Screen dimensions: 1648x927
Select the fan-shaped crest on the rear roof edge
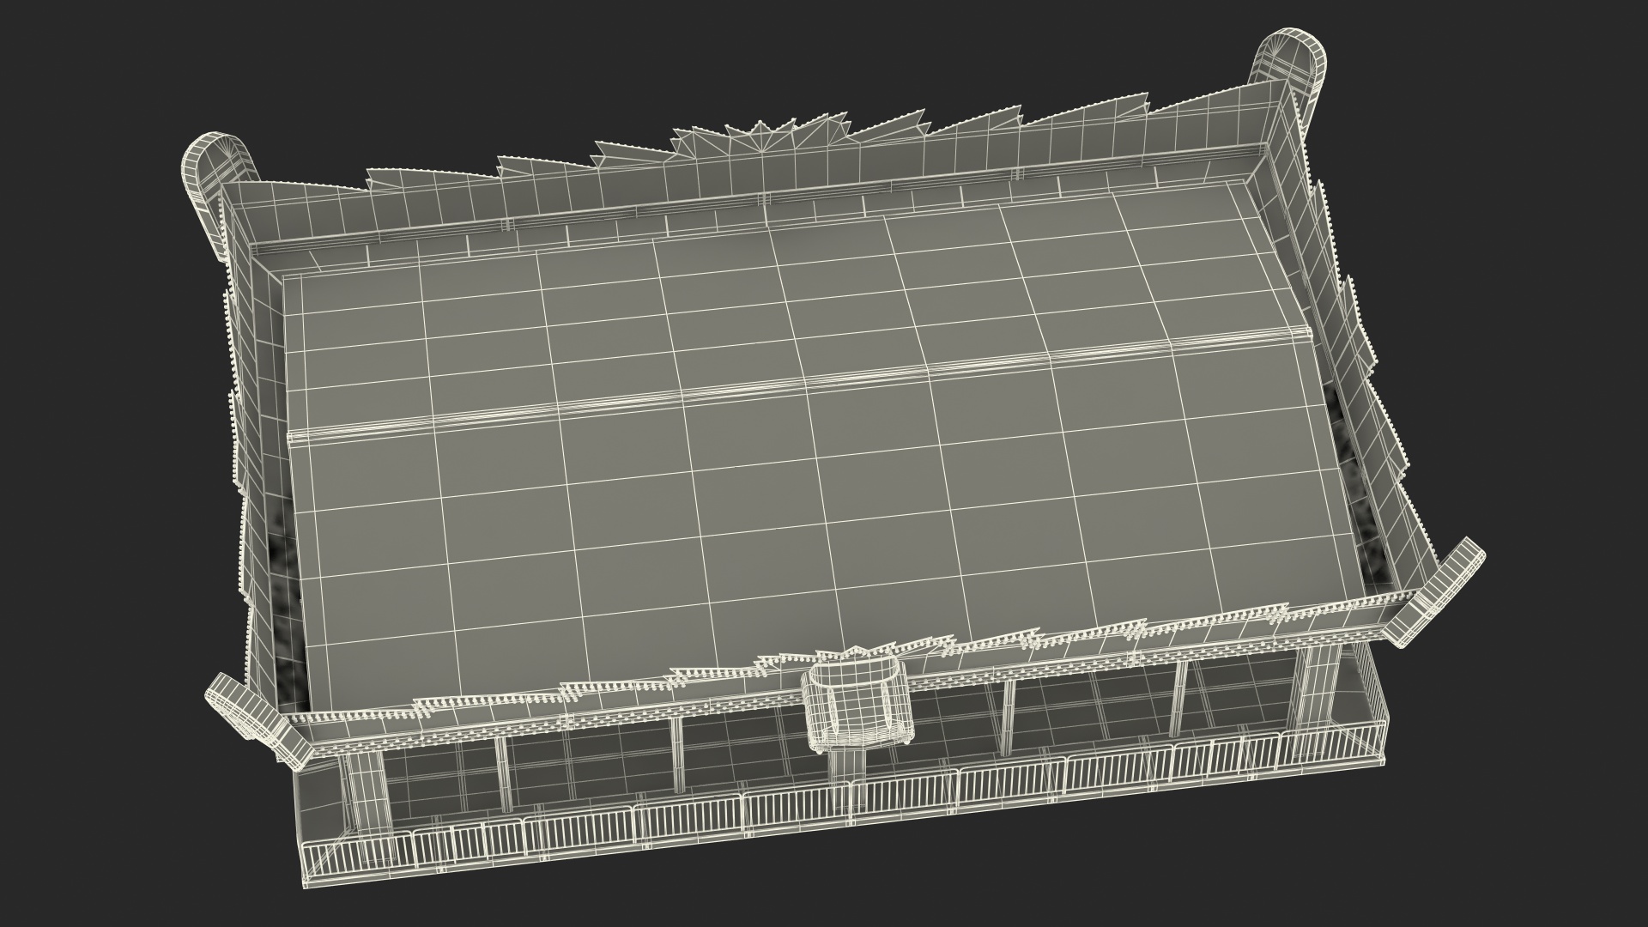tap(760, 137)
